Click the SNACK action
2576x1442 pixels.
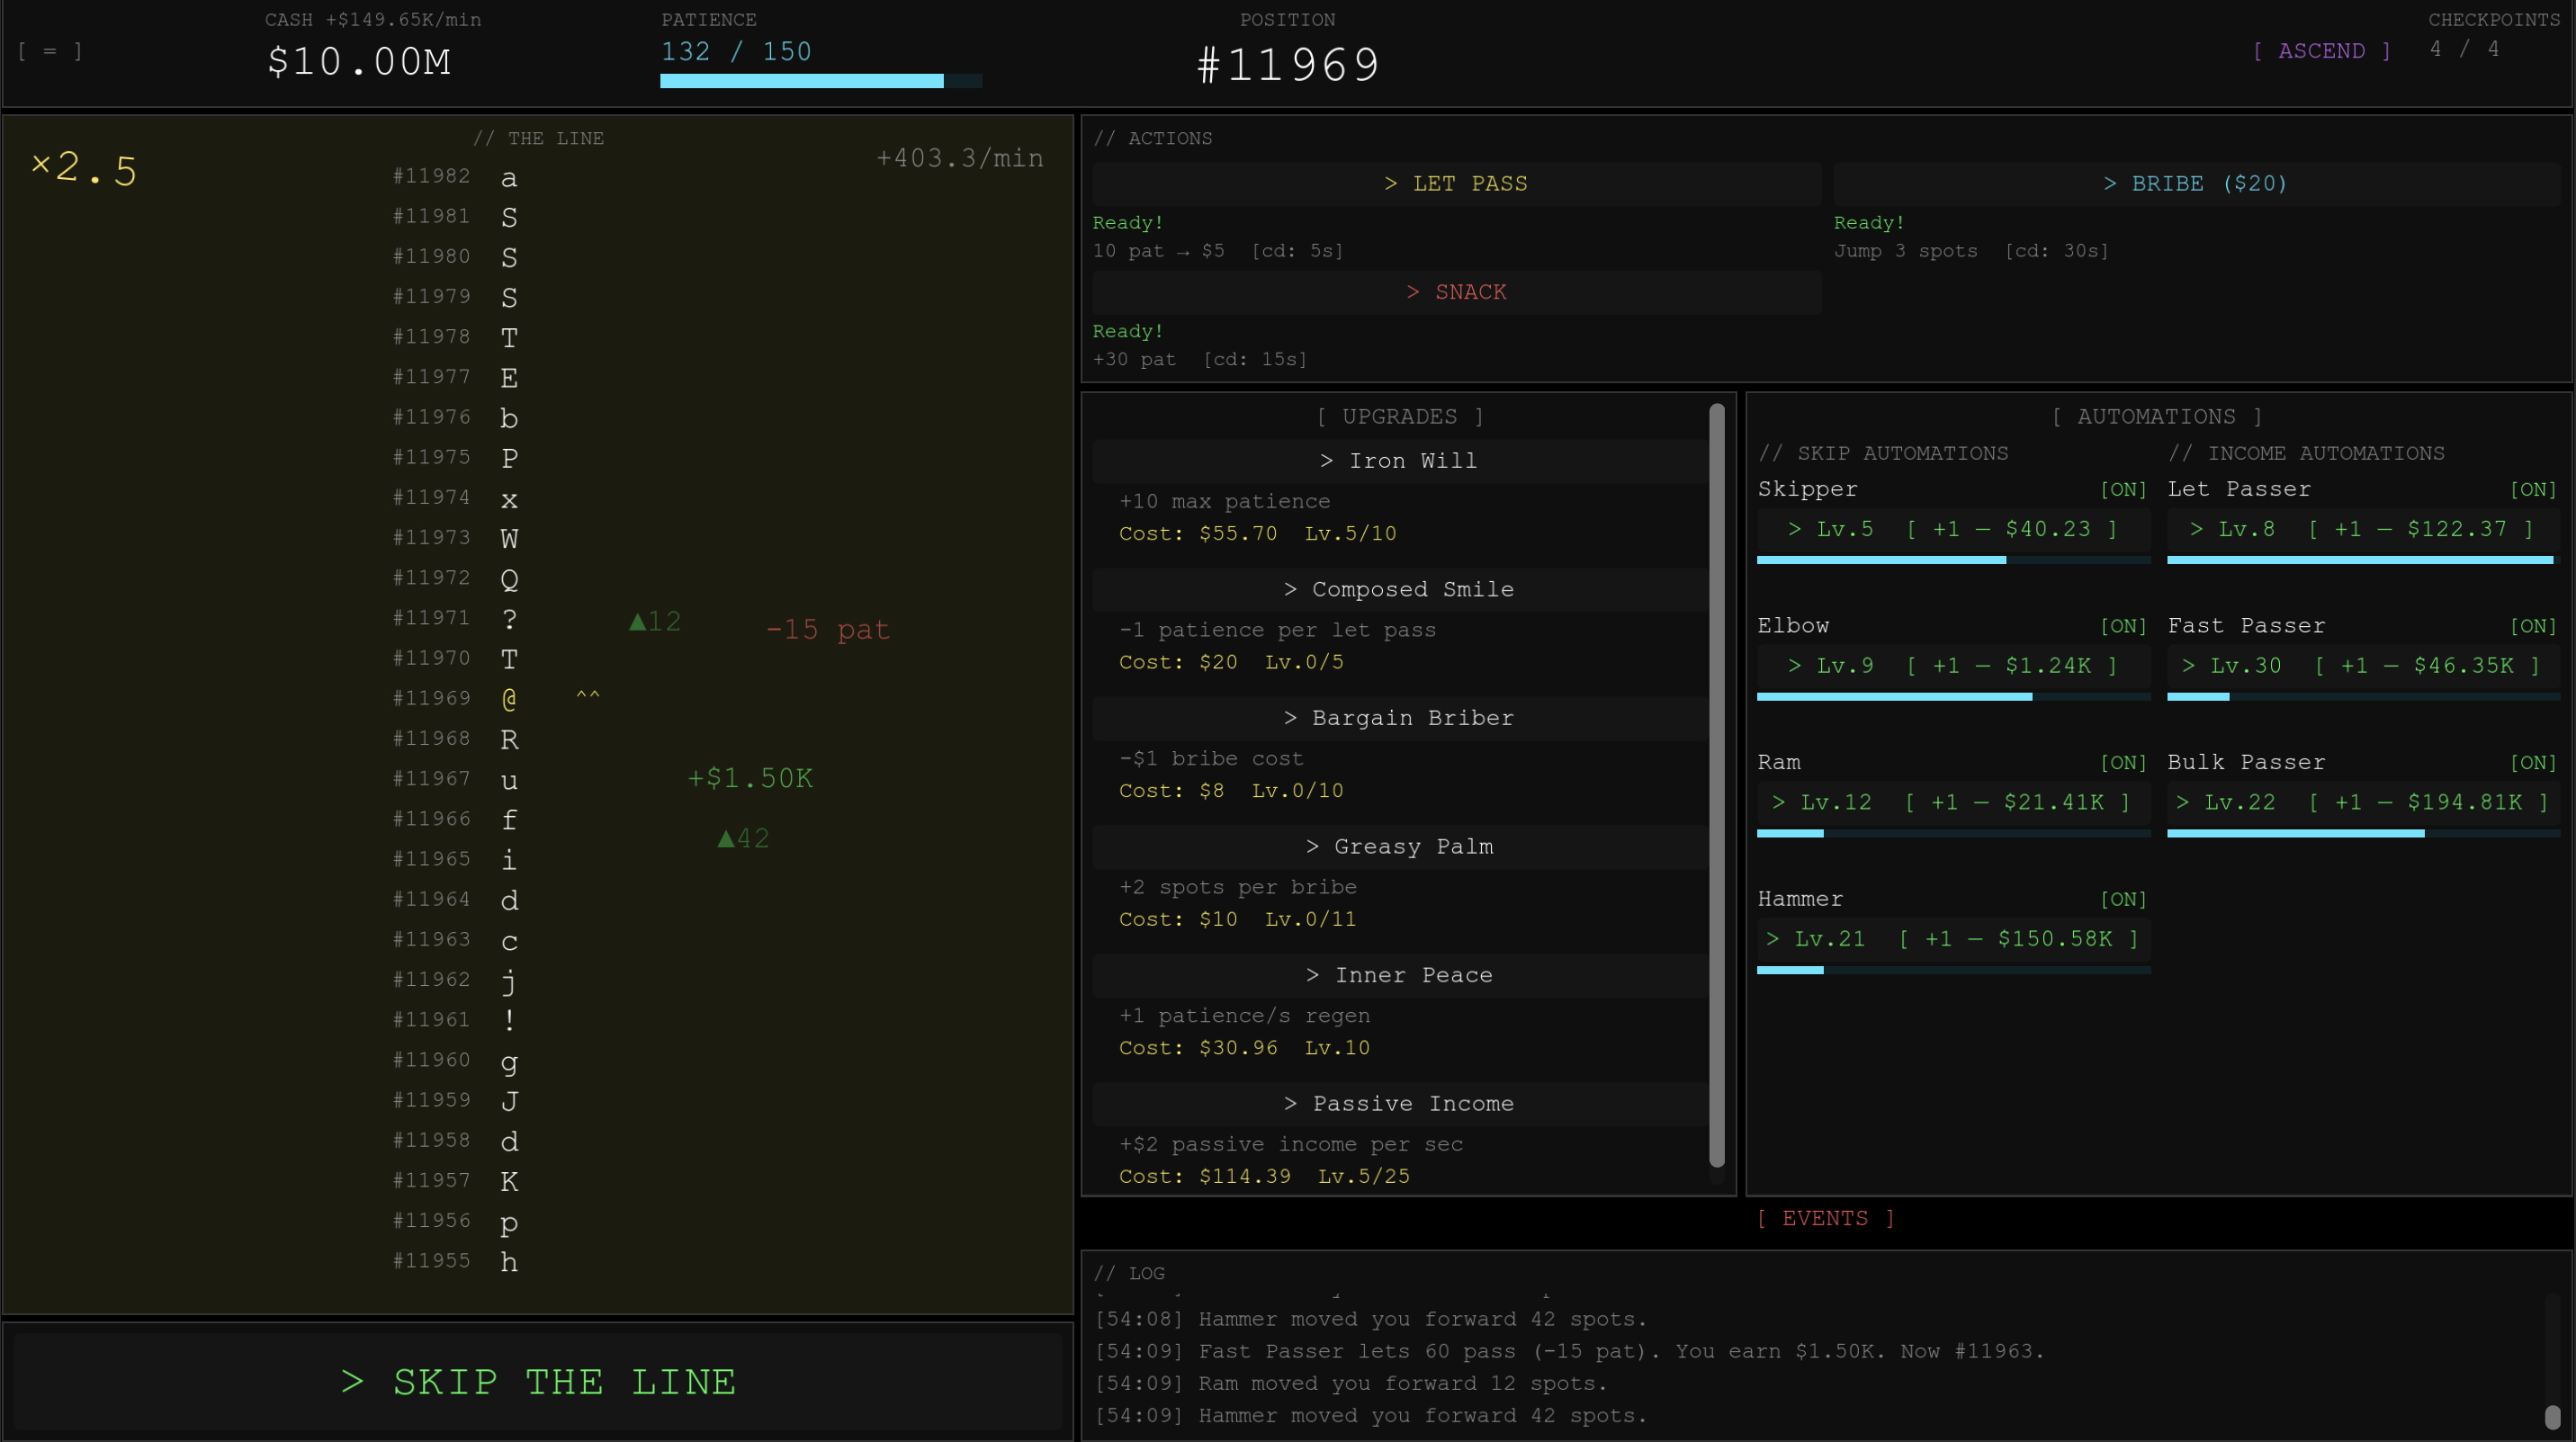click(1456, 292)
